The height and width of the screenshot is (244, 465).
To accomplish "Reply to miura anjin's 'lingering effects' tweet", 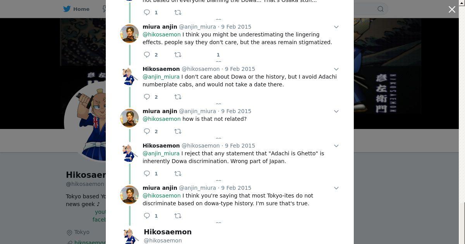I will pyautogui.click(x=147, y=55).
